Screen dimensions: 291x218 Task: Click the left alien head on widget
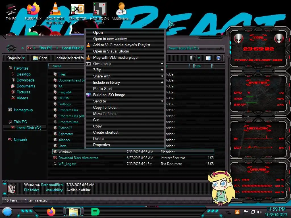238,39
